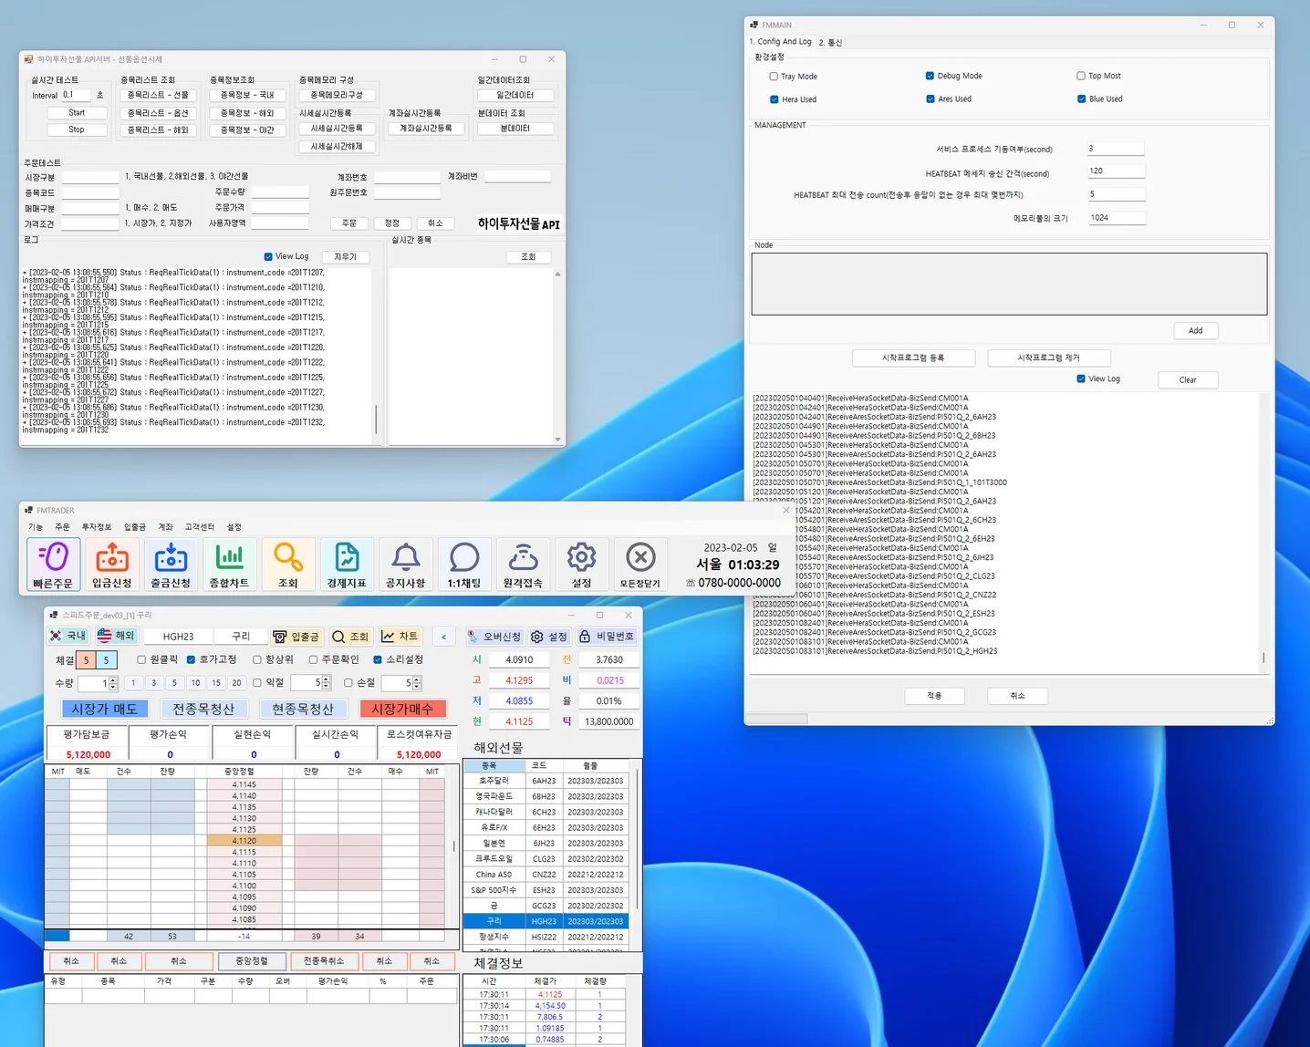Click 시작프로그램 등록 button
Screen dimensions: 1310x1047
(913, 358)
